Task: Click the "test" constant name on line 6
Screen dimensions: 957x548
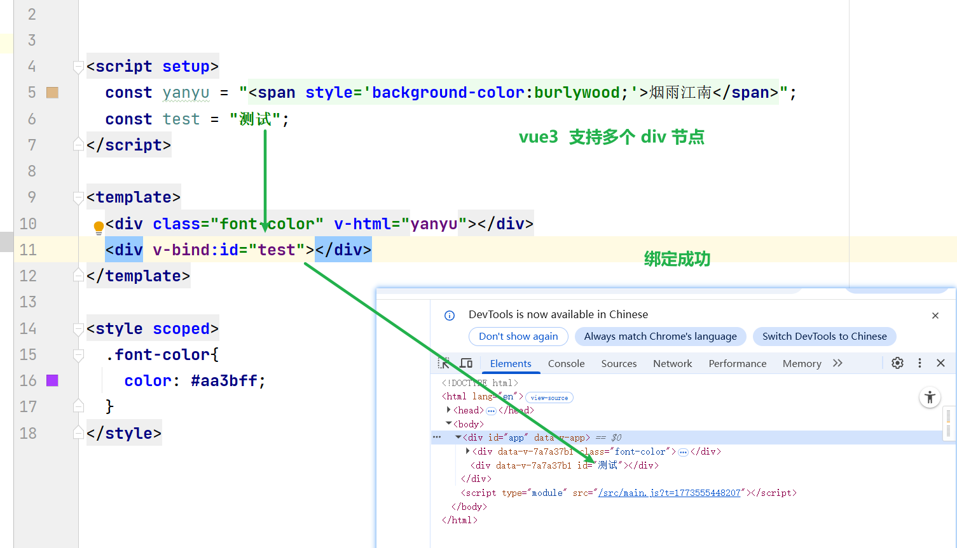Action: (181, 119)
